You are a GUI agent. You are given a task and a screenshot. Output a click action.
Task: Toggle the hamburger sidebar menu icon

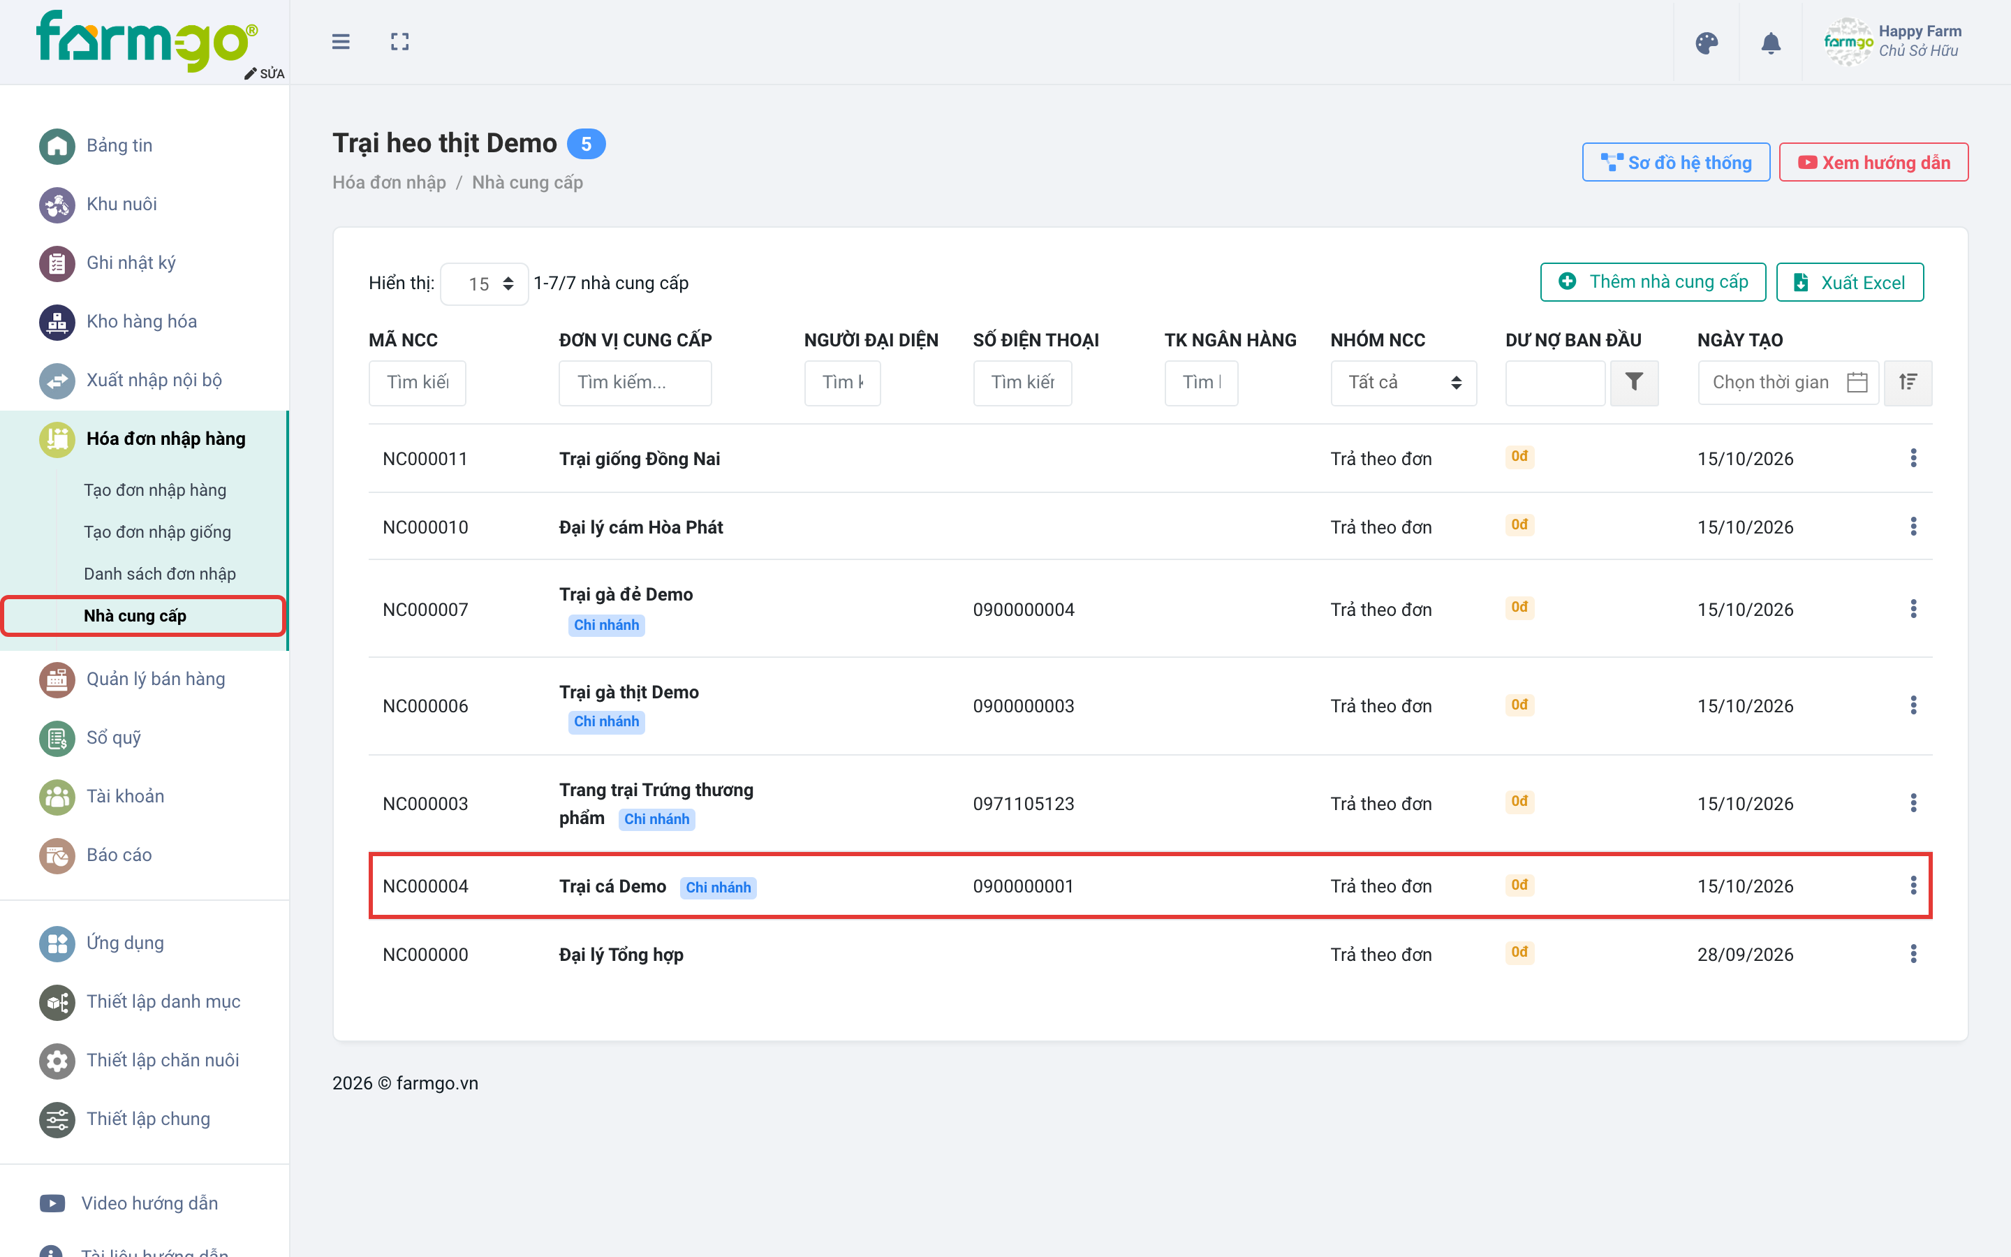(x=341, y=42)
